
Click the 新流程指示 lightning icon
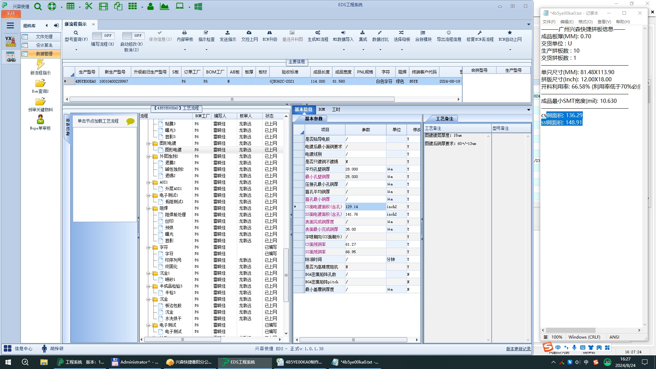(40, 64)
